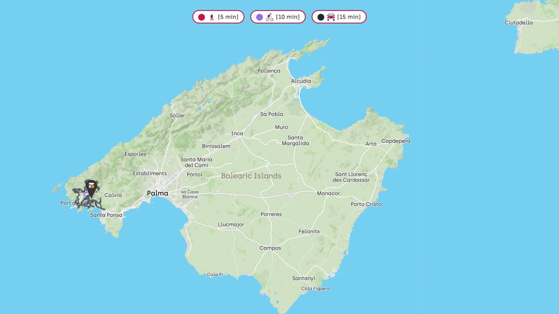
Task: Click the red walking color dot
Action: pyautogui.click(x=202, y=17)
